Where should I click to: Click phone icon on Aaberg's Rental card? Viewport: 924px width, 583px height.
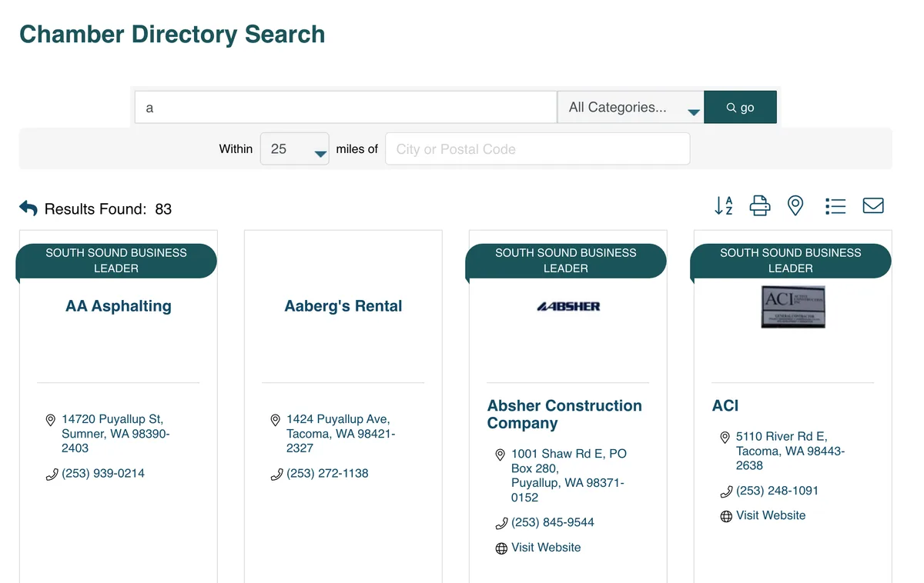(x=276, y=475)
